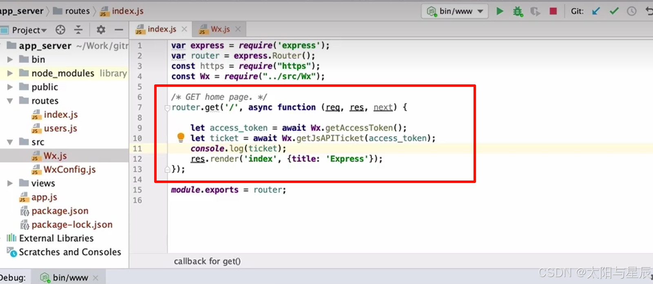Image resolution: width=653 pixels, height=284 pixels.
Task: Click the getJsAPITicket call on line 10
Action: (x=330, y=138)
